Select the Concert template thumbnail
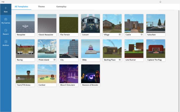Screen dimensions: 180x112 click(91, 24)
